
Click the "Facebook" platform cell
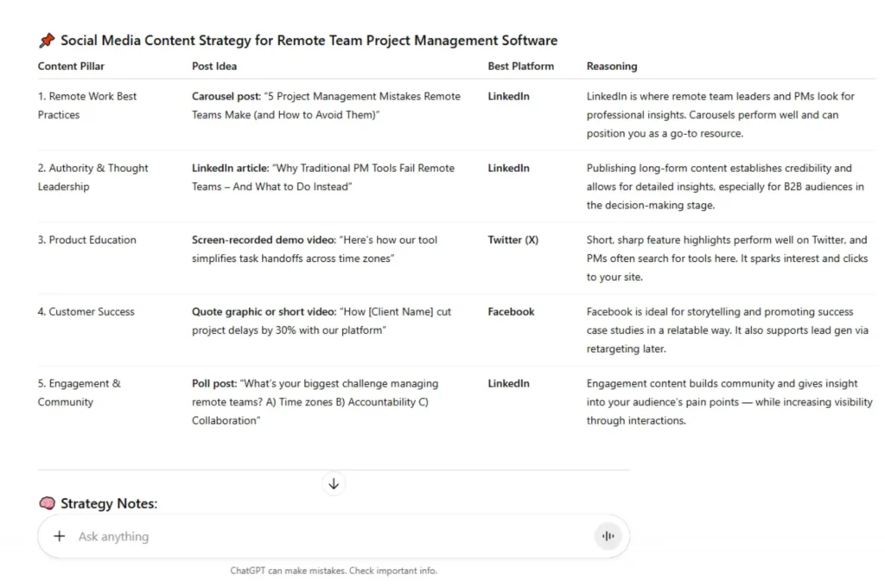pos(511,311)
